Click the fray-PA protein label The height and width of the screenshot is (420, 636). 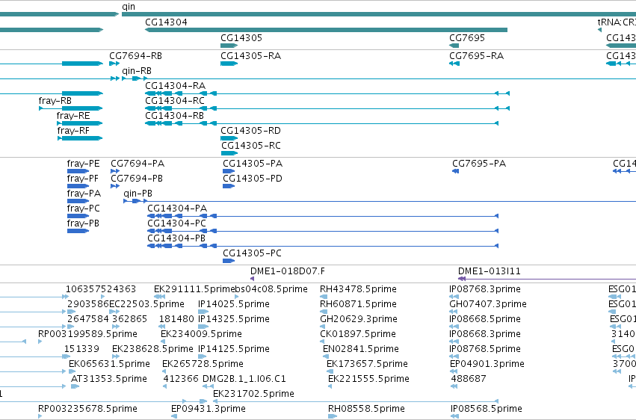coord(84,194)
